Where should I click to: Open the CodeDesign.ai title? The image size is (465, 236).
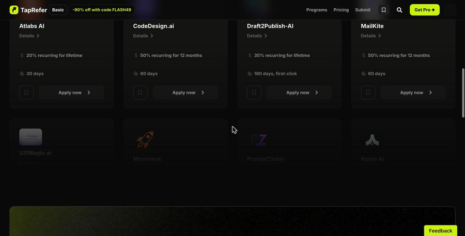pyautogui.click(x=153, y=26)
